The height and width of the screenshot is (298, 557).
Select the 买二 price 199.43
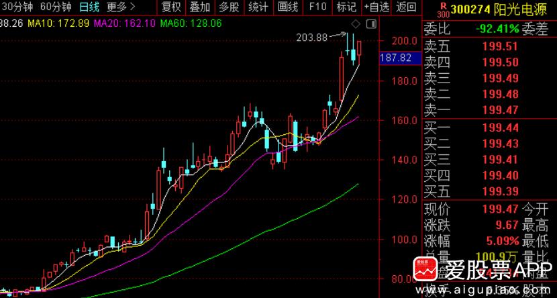click(501, 144)
